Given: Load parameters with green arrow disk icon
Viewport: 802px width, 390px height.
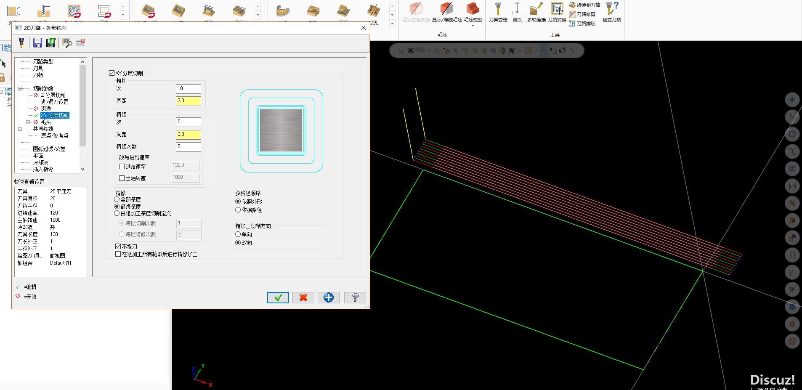Looking at the screenshot, I should [51, 42].
